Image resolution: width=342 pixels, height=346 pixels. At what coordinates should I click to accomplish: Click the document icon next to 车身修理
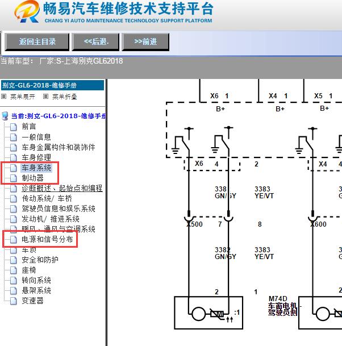[14, 158]
